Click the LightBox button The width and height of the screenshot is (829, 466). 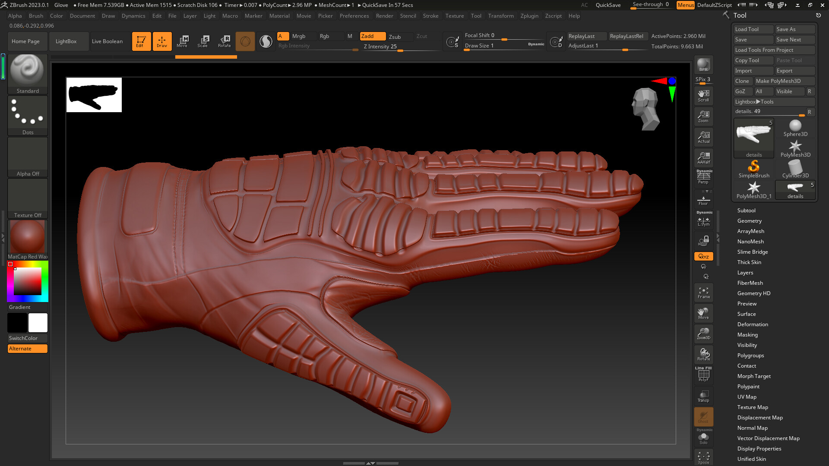66,41
